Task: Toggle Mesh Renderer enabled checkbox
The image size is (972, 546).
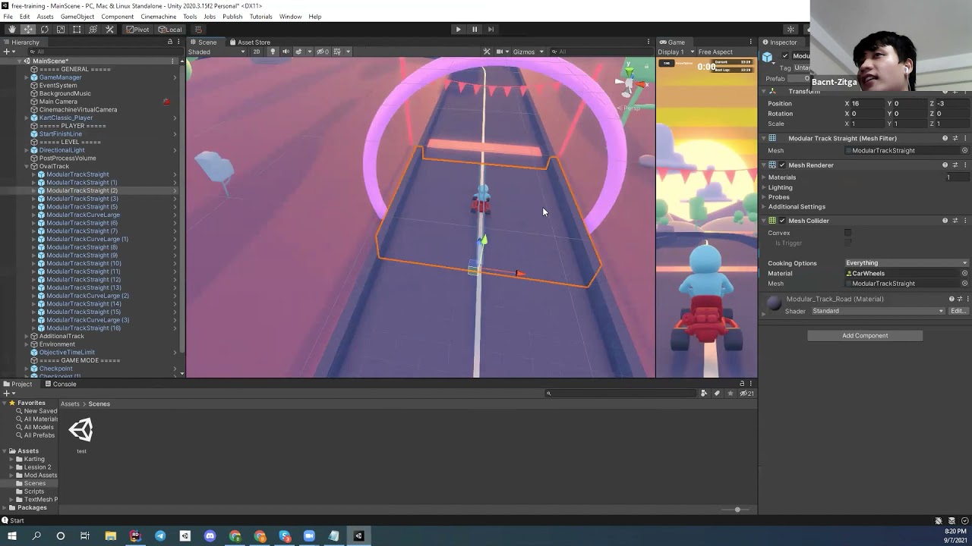Action: [782, 165]
